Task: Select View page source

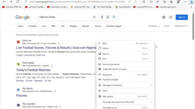Action: 125,107
